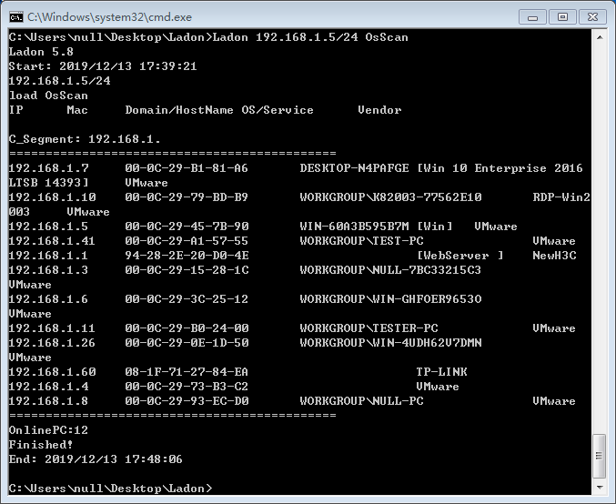Click the '[WebServer ]' entry

click(x=459, y=256)
